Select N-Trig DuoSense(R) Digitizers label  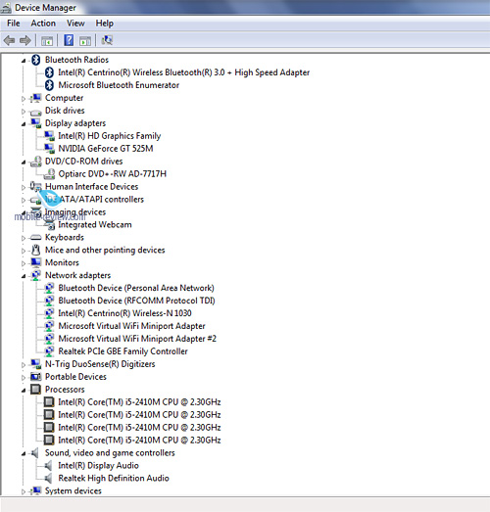tap(100, 364)
